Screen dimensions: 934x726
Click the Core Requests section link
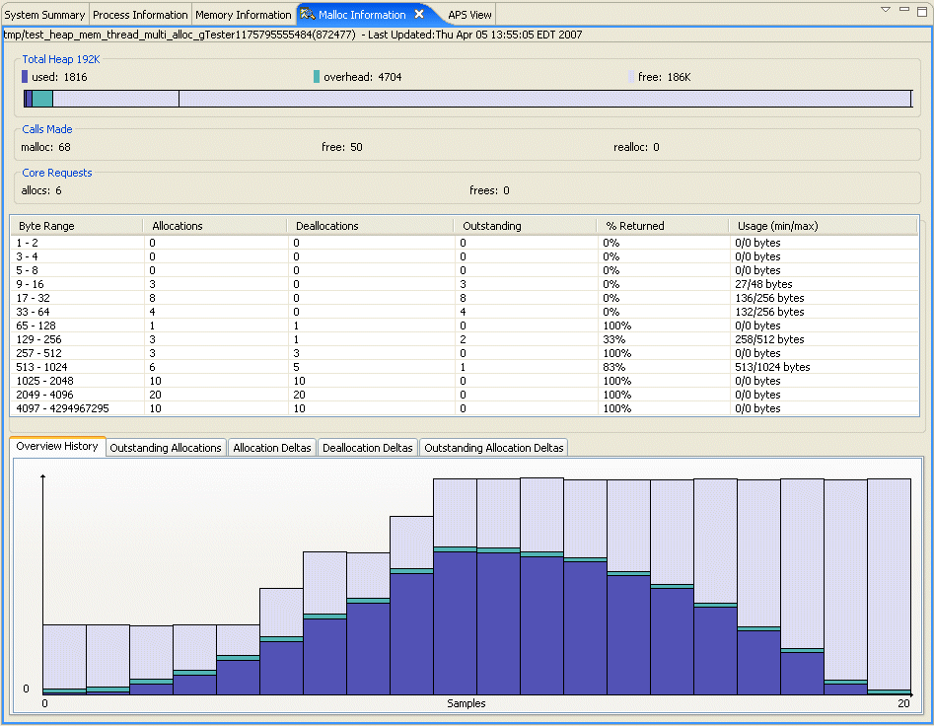pyautogui.click(x=56, y=173)
